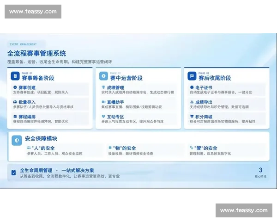Click the heart icon next to 互动专区
The image size is (277, 222).
tap(103, 117)
